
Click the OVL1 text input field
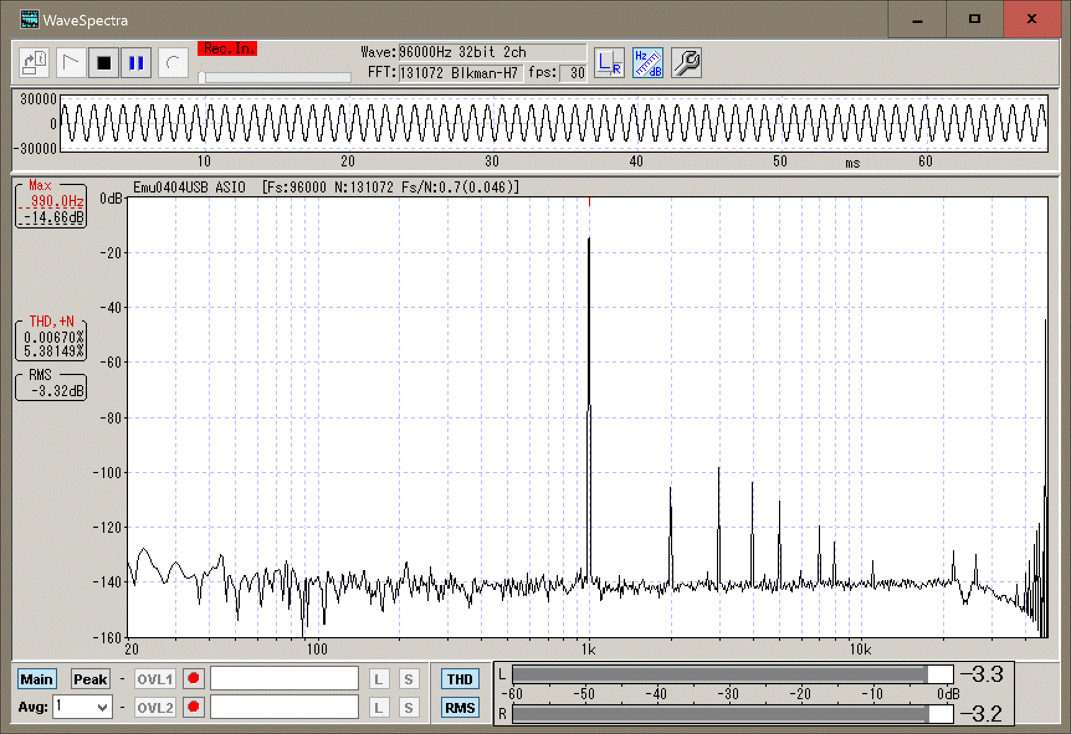[285, 678]
